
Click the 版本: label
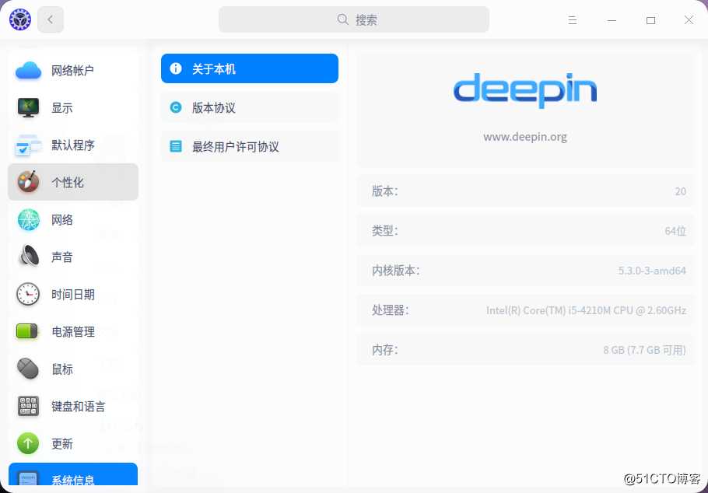384,191
